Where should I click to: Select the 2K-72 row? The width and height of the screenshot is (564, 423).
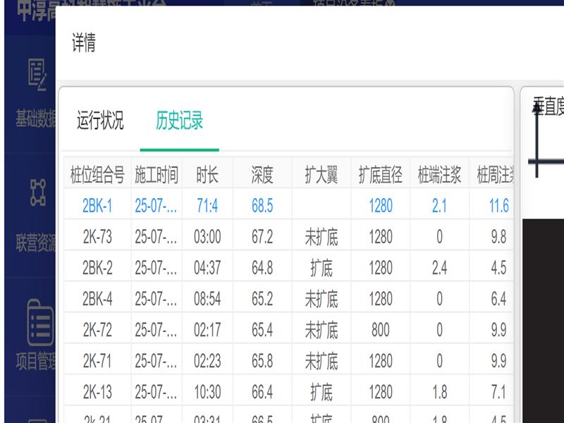click(x=97, y=330)
